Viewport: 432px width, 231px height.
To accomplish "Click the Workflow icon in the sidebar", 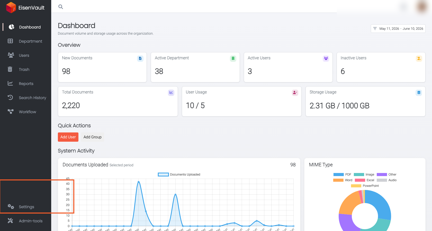I will 11,112.
